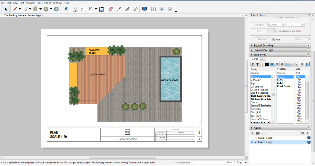Open the Pages menu

pos(48,3)
